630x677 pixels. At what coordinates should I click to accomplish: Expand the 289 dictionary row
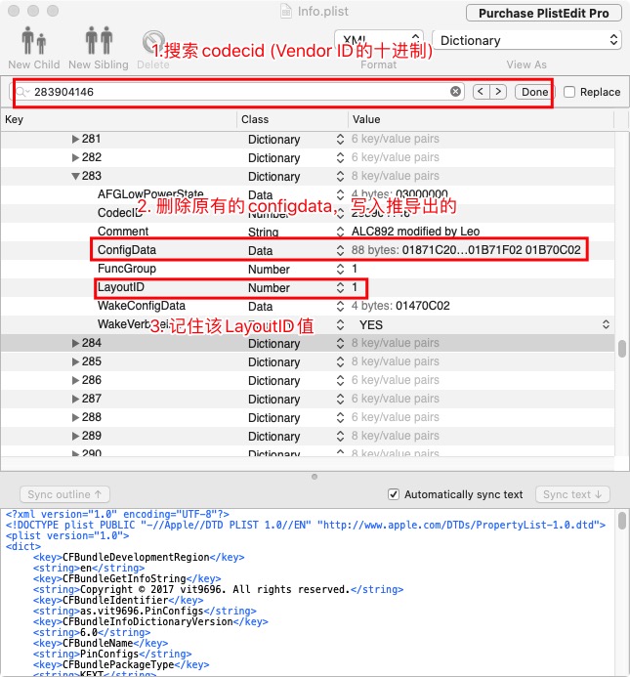click(75, 436)
